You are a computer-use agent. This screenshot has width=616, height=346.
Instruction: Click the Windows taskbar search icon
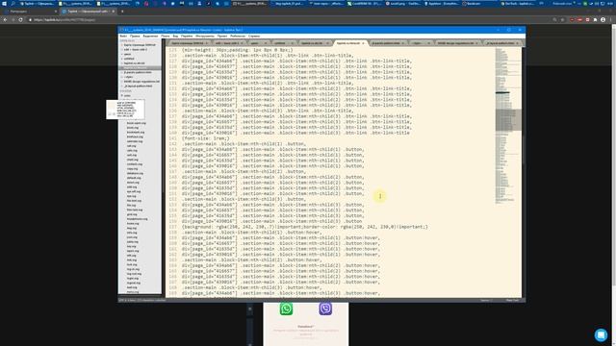(13, 4)
